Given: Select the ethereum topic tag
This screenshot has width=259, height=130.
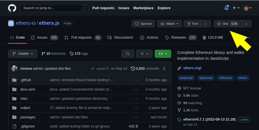Looking at the screenshot, I should tap(226, 78).
